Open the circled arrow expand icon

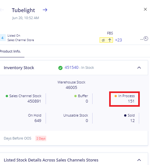click(x=146, y=39)
